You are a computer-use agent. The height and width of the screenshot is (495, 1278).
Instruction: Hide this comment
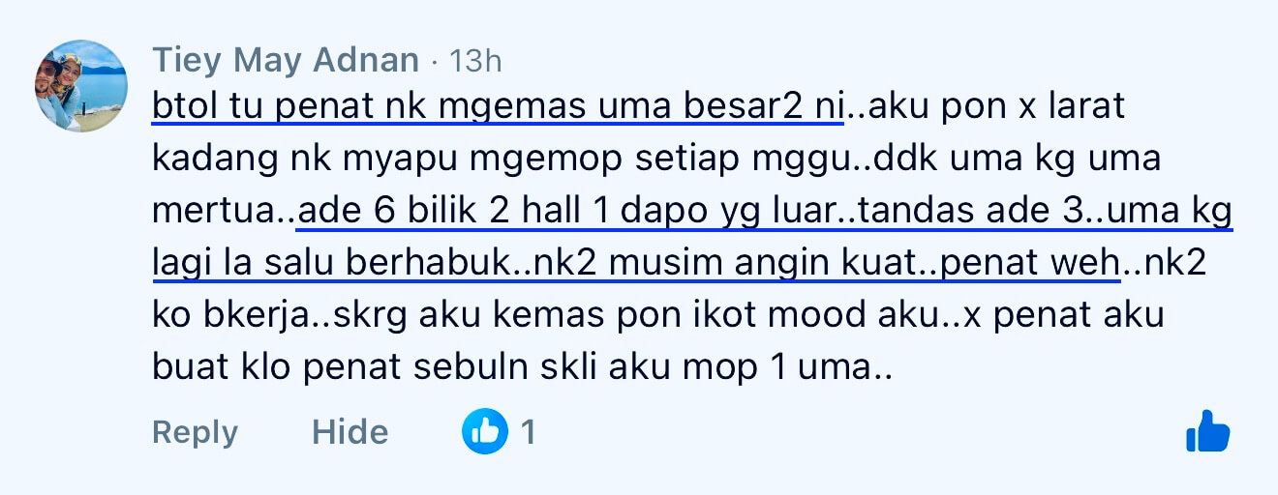350,431
